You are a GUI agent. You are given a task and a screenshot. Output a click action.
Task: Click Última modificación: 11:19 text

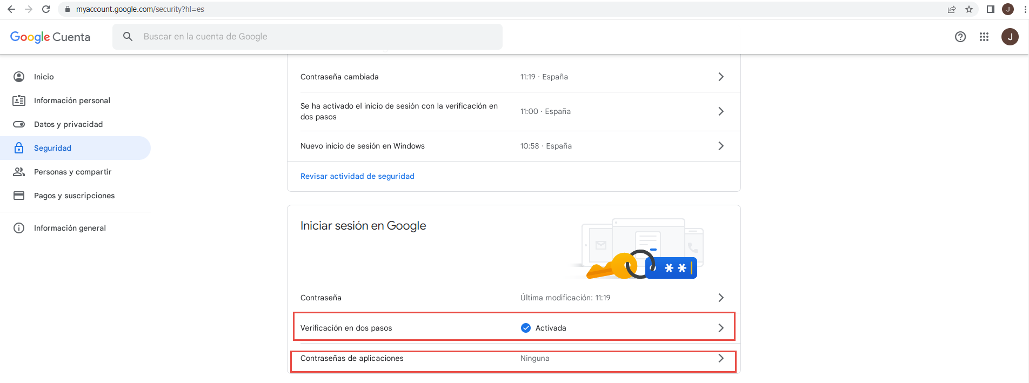(565, 298)
